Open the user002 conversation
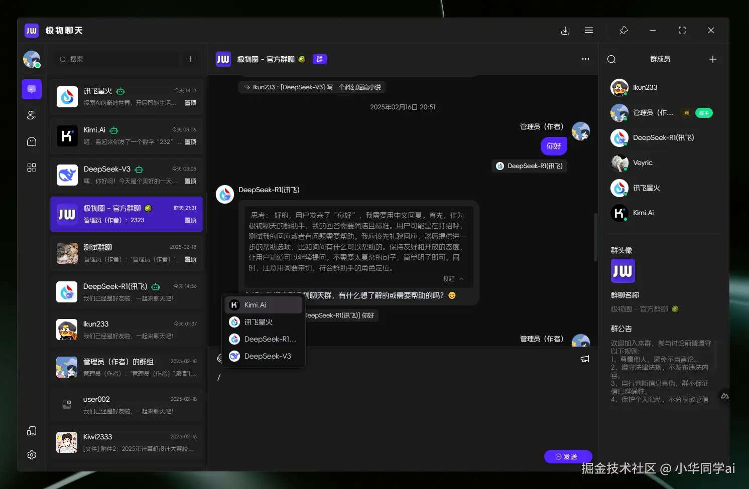Viewport: 749px width, 489px height. click(127, 405)
